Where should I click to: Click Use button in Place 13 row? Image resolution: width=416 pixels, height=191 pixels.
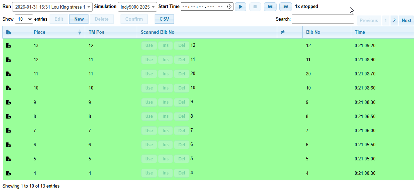149,45
